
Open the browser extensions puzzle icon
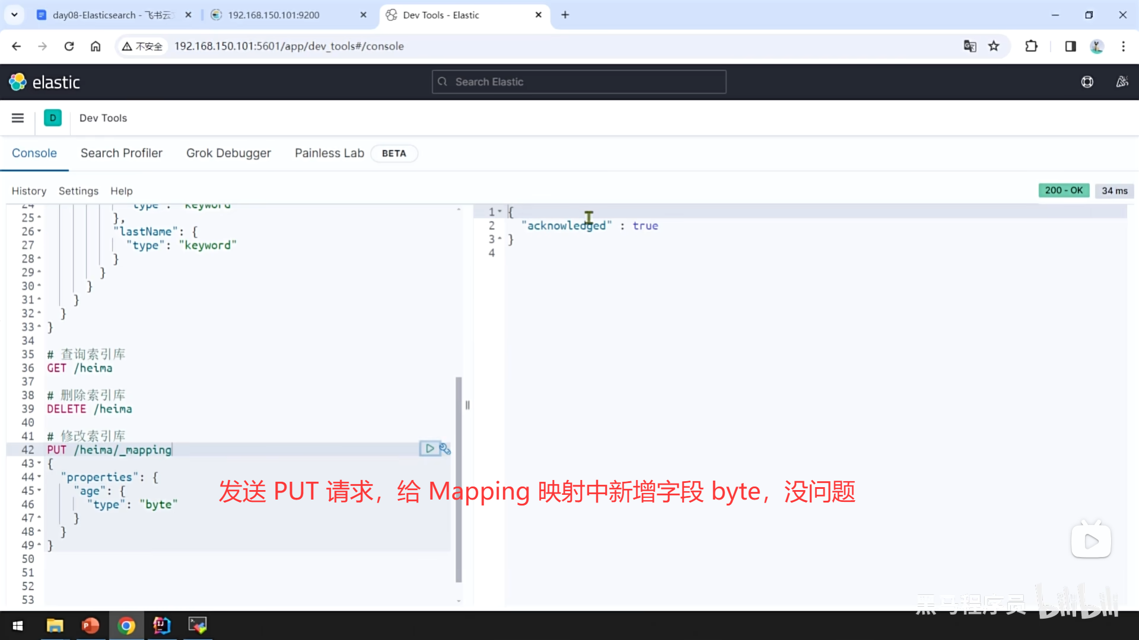[1031, 46]
